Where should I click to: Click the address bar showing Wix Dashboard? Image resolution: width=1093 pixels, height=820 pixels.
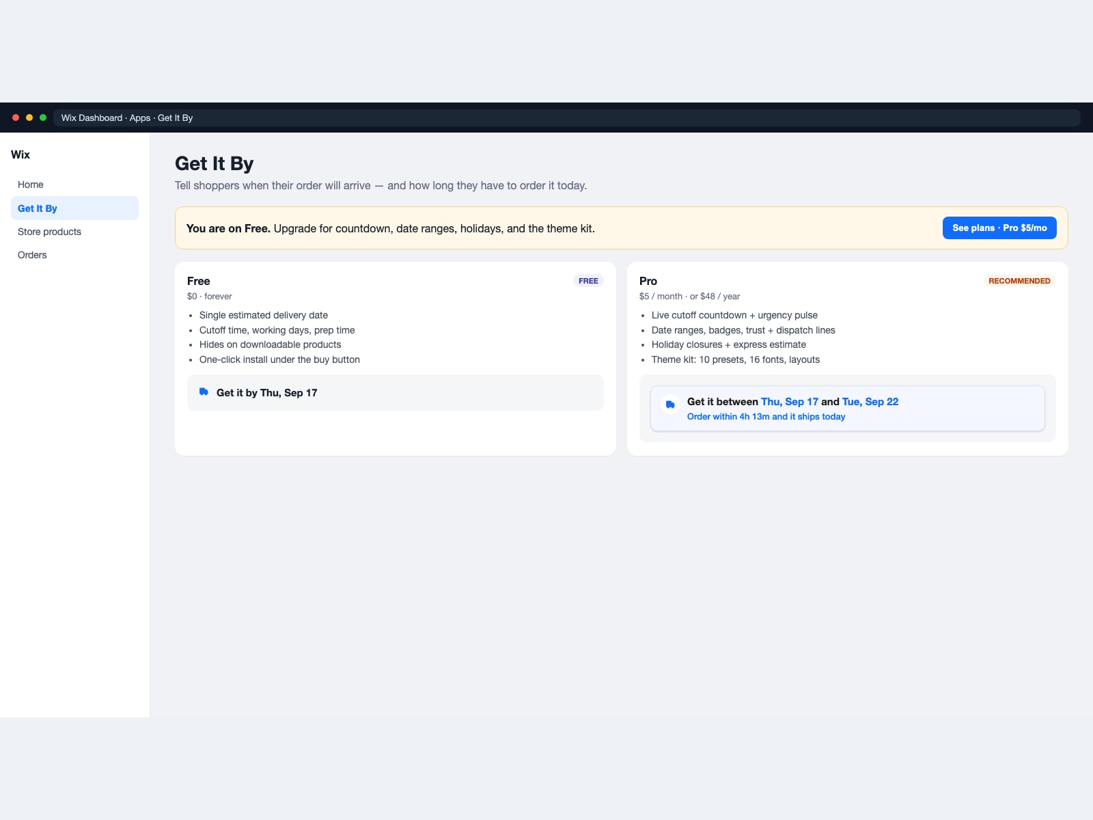[566, 118]
